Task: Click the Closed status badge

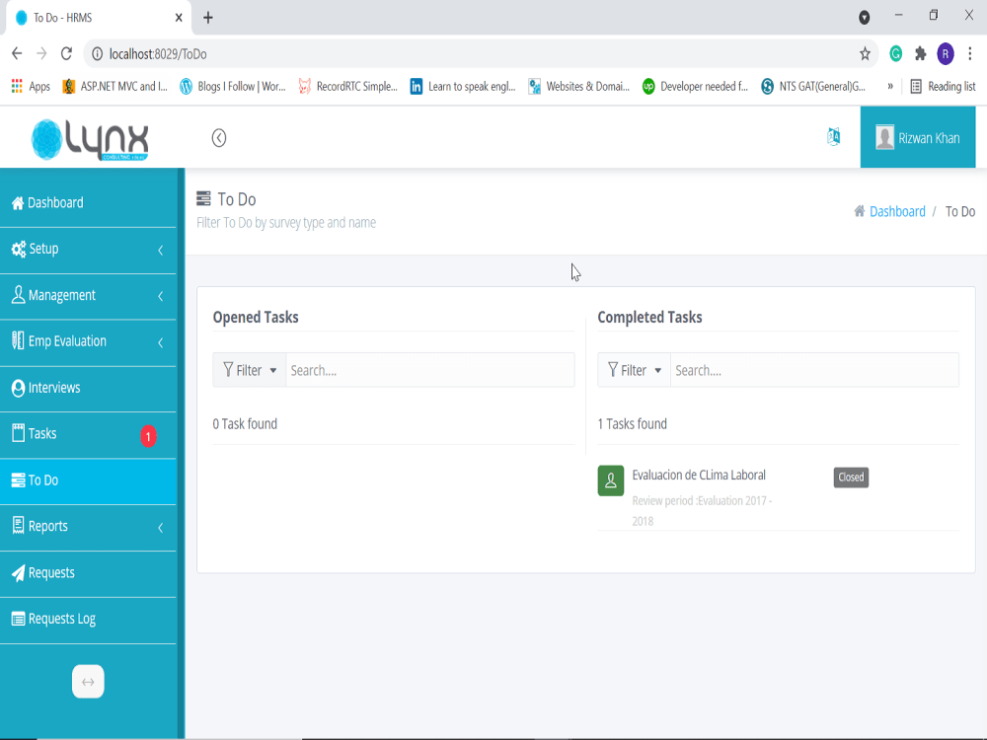Action: 851,477
